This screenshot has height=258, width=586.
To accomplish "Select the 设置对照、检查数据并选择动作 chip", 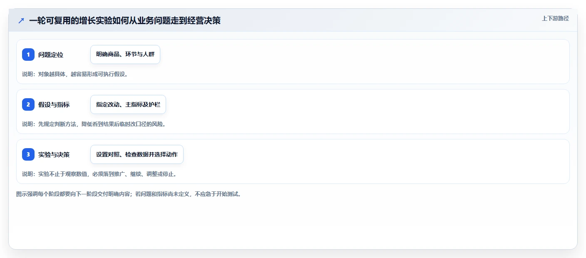I will coord(137,154).
